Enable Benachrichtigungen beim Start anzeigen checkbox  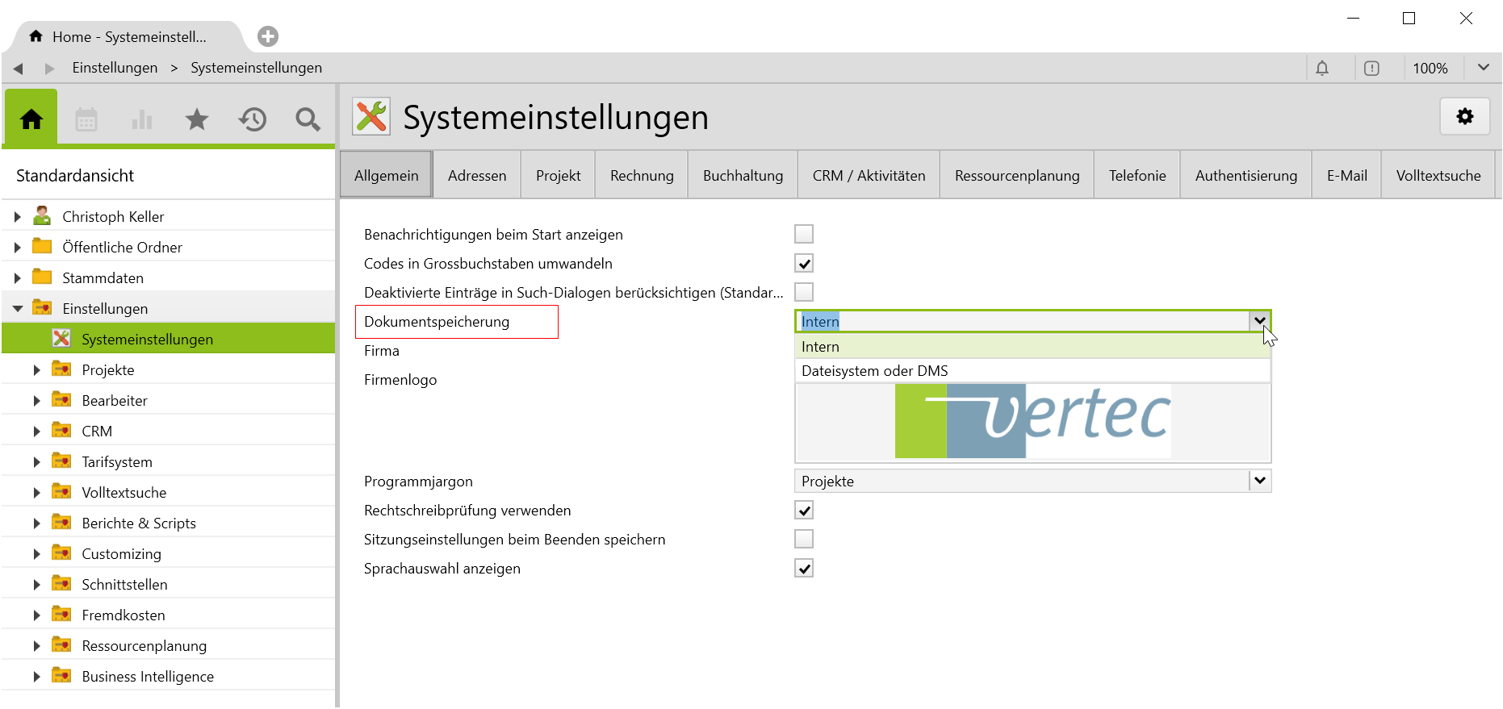click(803, 235)
